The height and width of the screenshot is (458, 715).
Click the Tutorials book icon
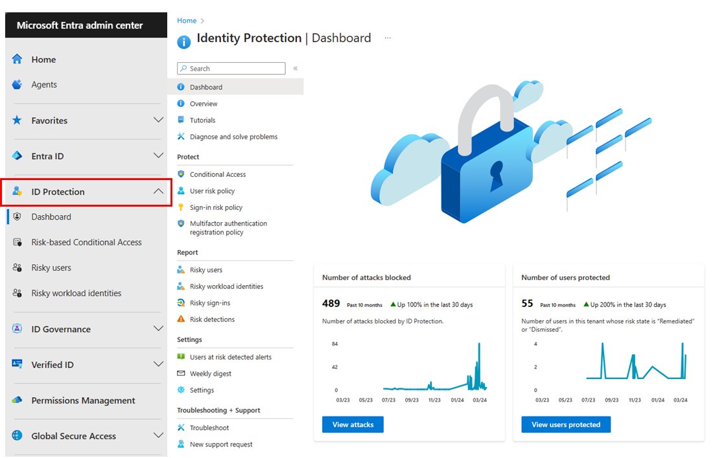point(181,120)
